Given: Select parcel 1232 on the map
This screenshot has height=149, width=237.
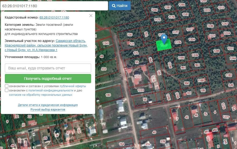Looking at the screenshot, I should (138, 76).
